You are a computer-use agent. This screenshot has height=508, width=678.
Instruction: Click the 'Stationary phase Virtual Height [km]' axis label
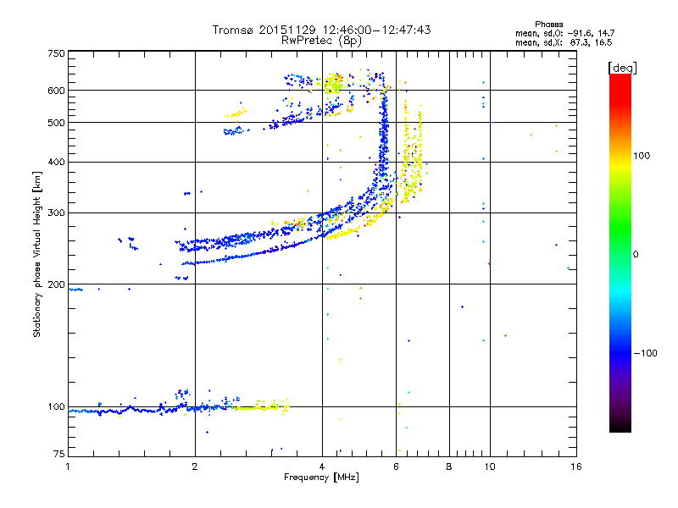tap(36, 255)
